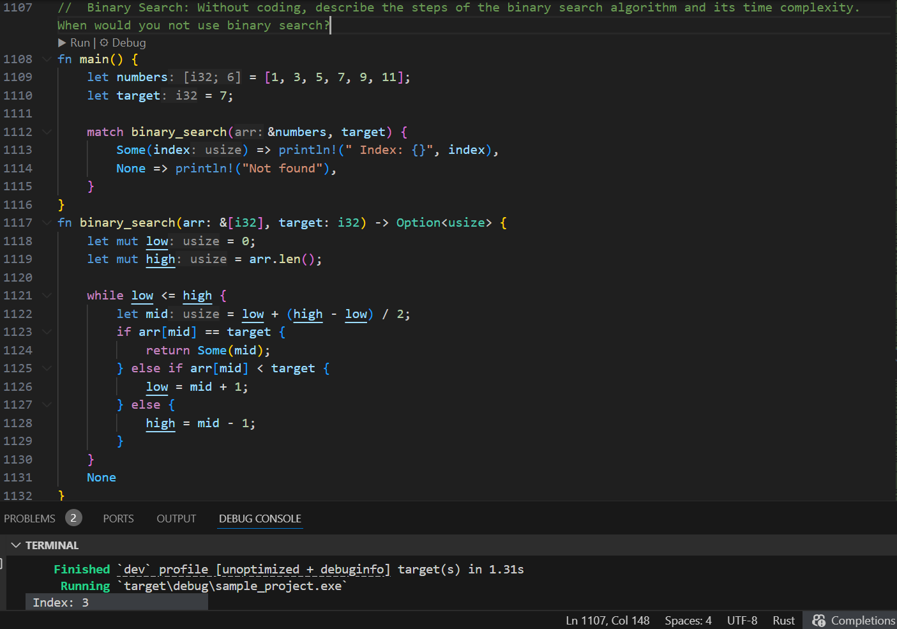This screenshot has height=629, width=897.
Task: Click the UTF-8 encoding selector
Action: [x=742, y=621]
